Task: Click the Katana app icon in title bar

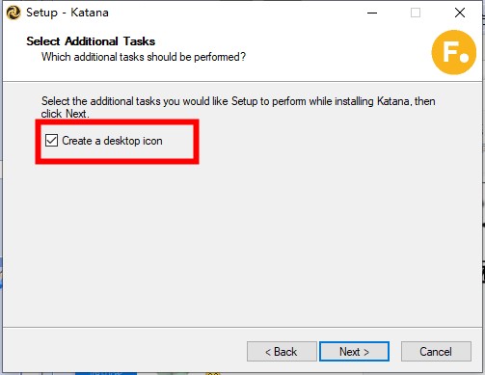Action: pos(13,13)
